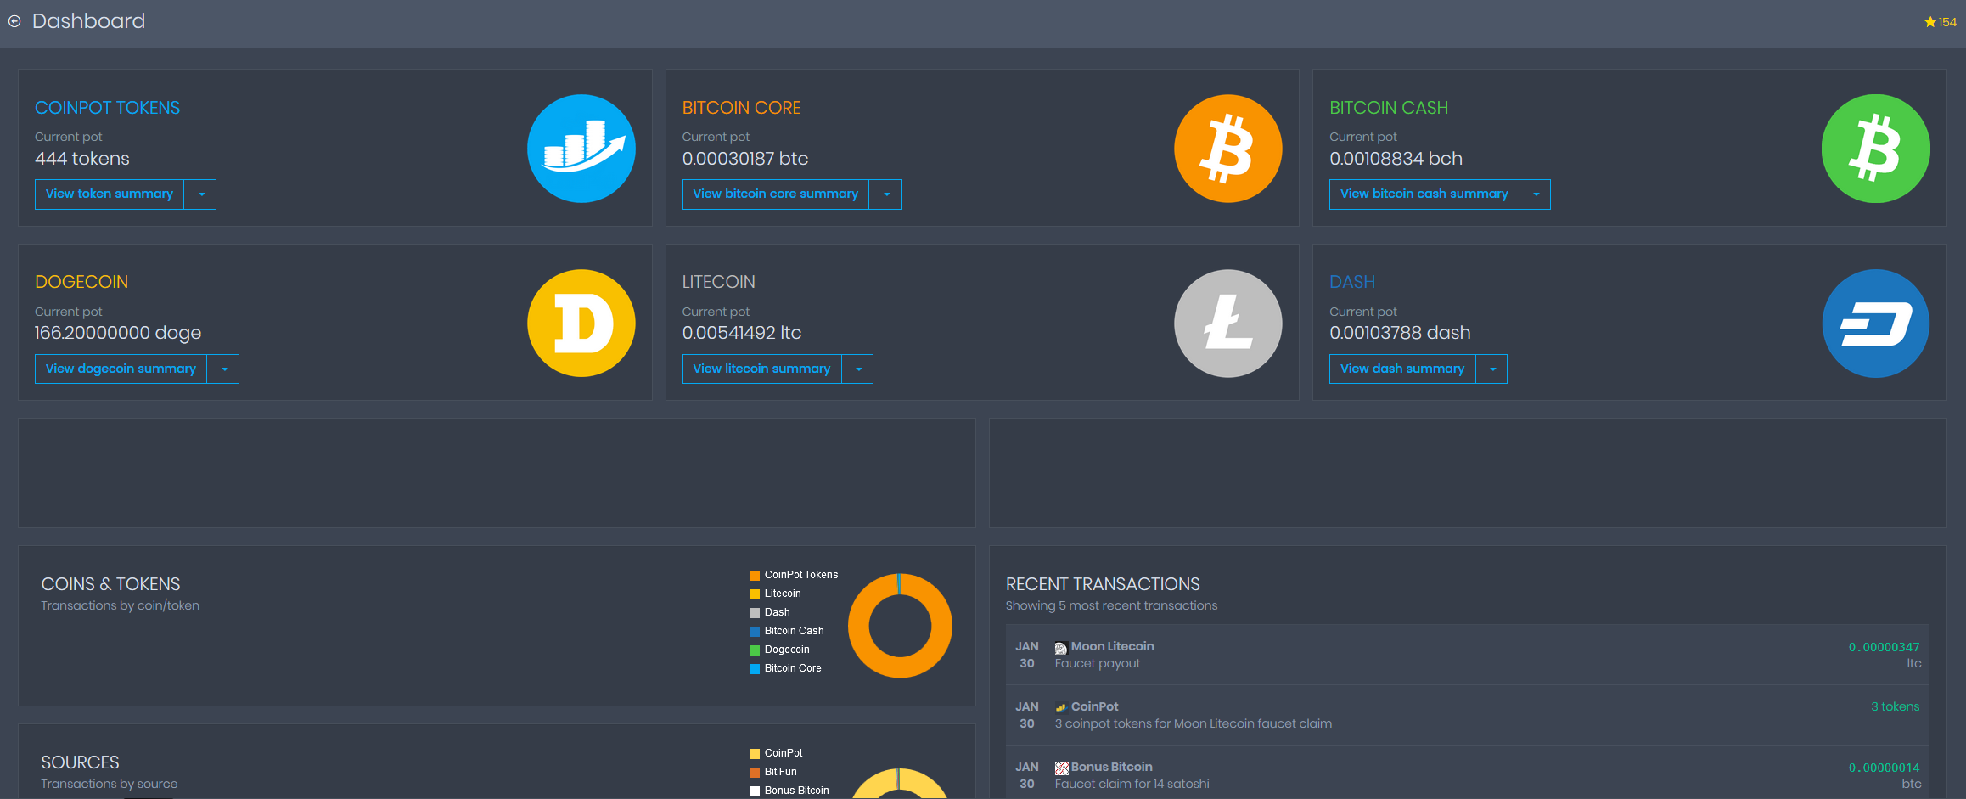Click the grey Litecoin logo
Viewport: 1966px width, 799px height.
1228,324
